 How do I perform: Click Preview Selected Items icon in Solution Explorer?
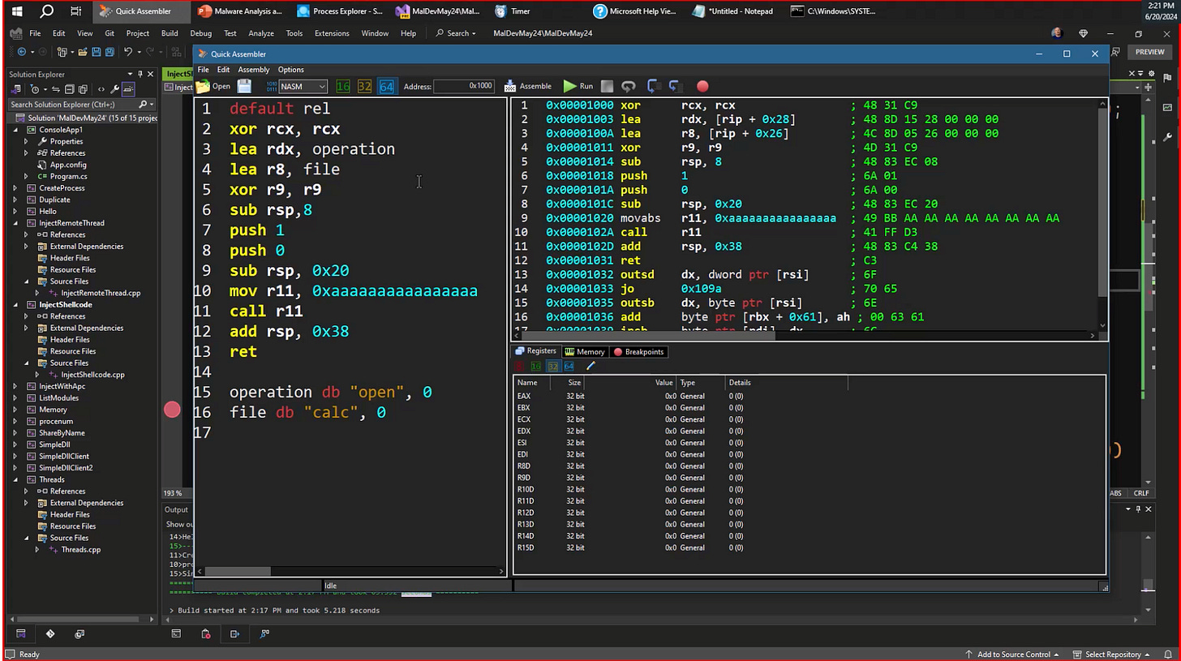click(x=128, y=89)
